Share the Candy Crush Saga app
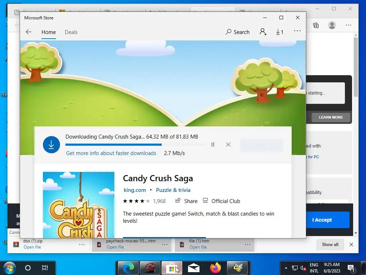This screenshot has width=366, height=275. (186, 201)
